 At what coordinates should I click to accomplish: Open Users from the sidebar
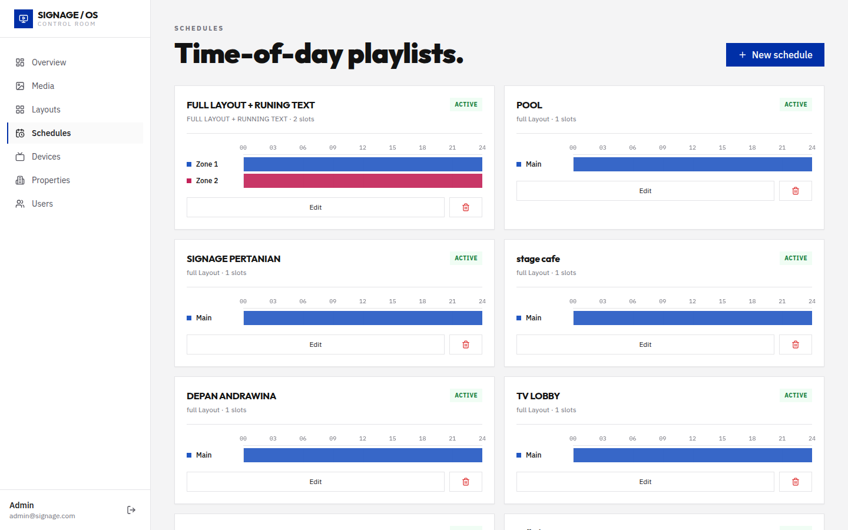(75, 204)
